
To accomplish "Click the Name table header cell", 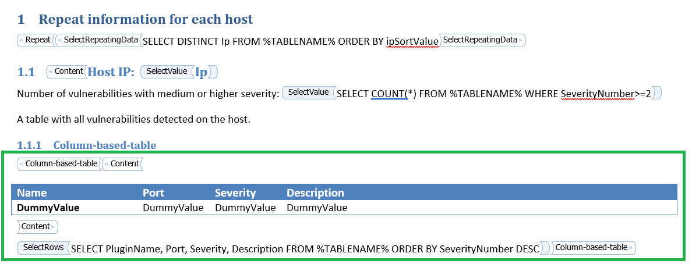I will coord(32,192).
